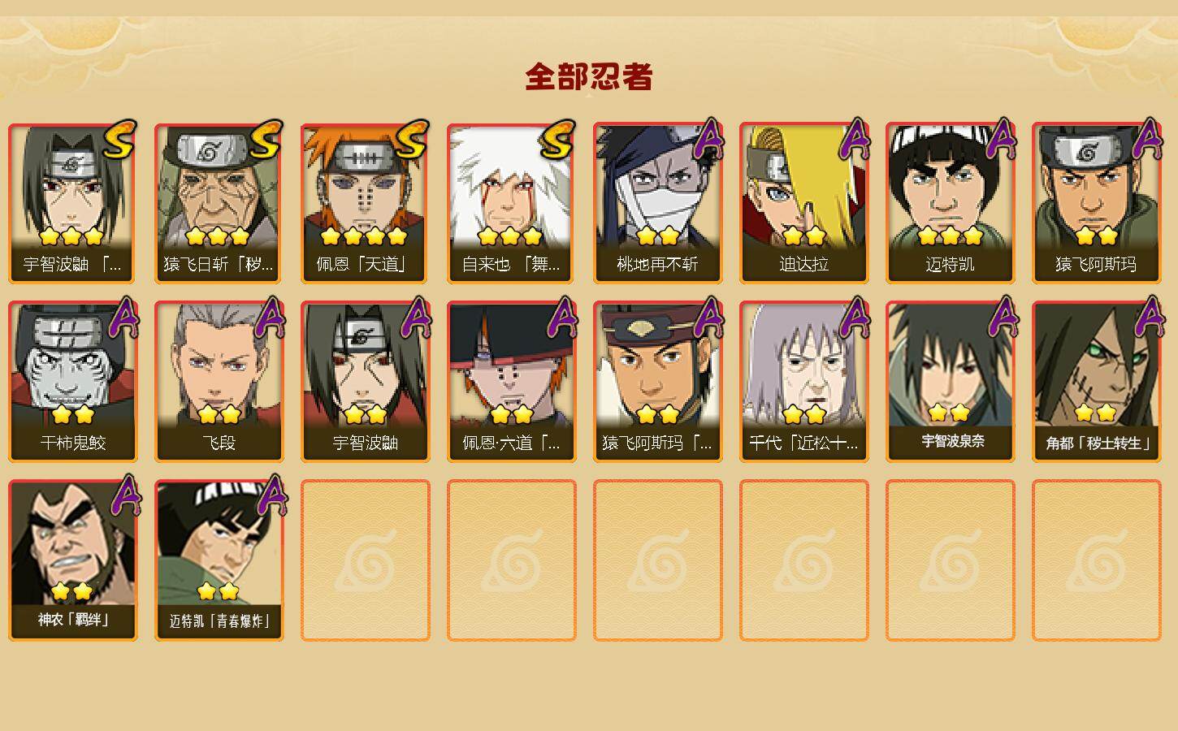
Task: Click the first empty ninja slot
Action: click(366, 560)
